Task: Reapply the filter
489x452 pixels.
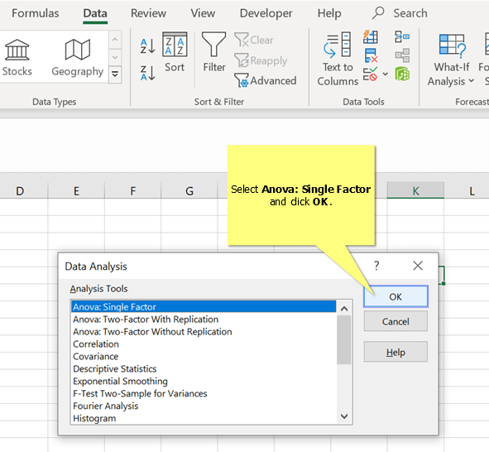Action: (261, 60)
